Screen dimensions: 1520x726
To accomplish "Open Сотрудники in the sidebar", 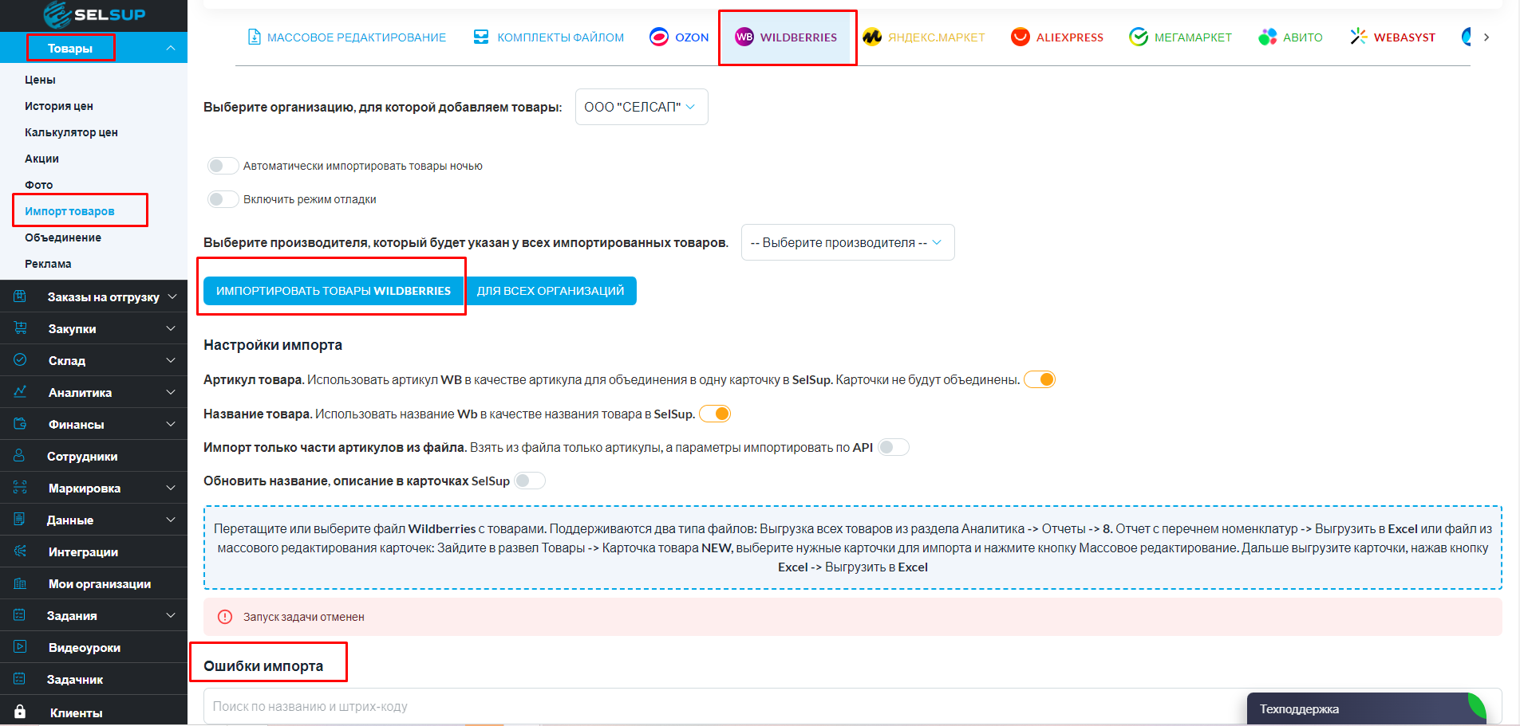I will (x=82, y=456).
